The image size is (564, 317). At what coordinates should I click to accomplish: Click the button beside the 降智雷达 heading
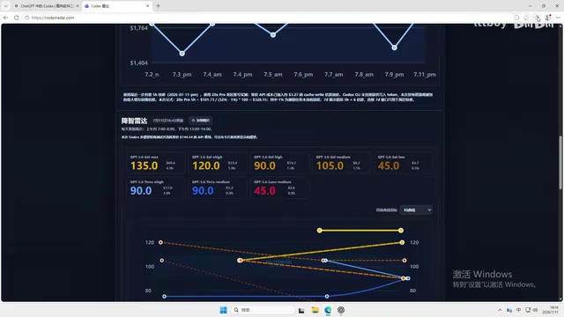tap(201, 121)
